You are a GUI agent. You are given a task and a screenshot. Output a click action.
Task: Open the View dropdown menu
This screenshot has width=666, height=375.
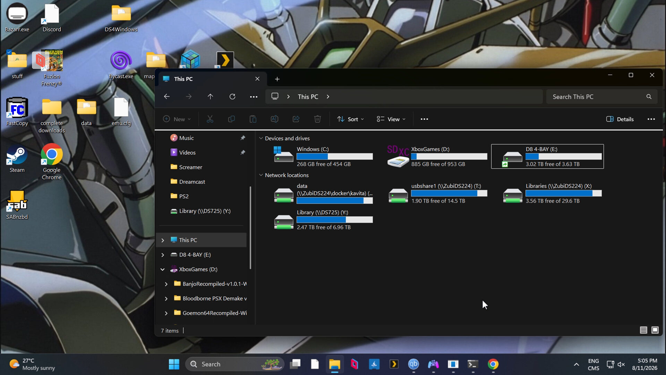[x=391, y=119]
